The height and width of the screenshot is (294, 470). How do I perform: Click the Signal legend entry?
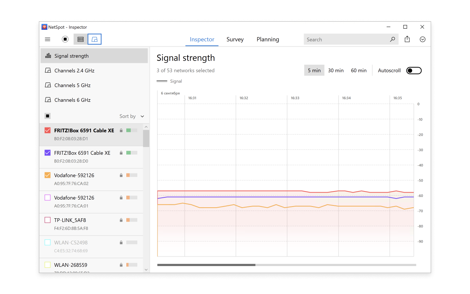coord(169,81)
